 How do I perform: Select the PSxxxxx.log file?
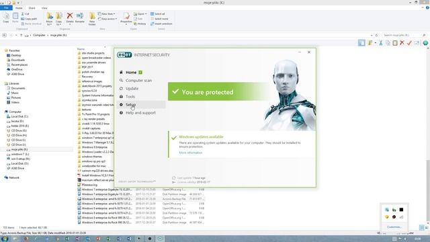coord(89,185)
